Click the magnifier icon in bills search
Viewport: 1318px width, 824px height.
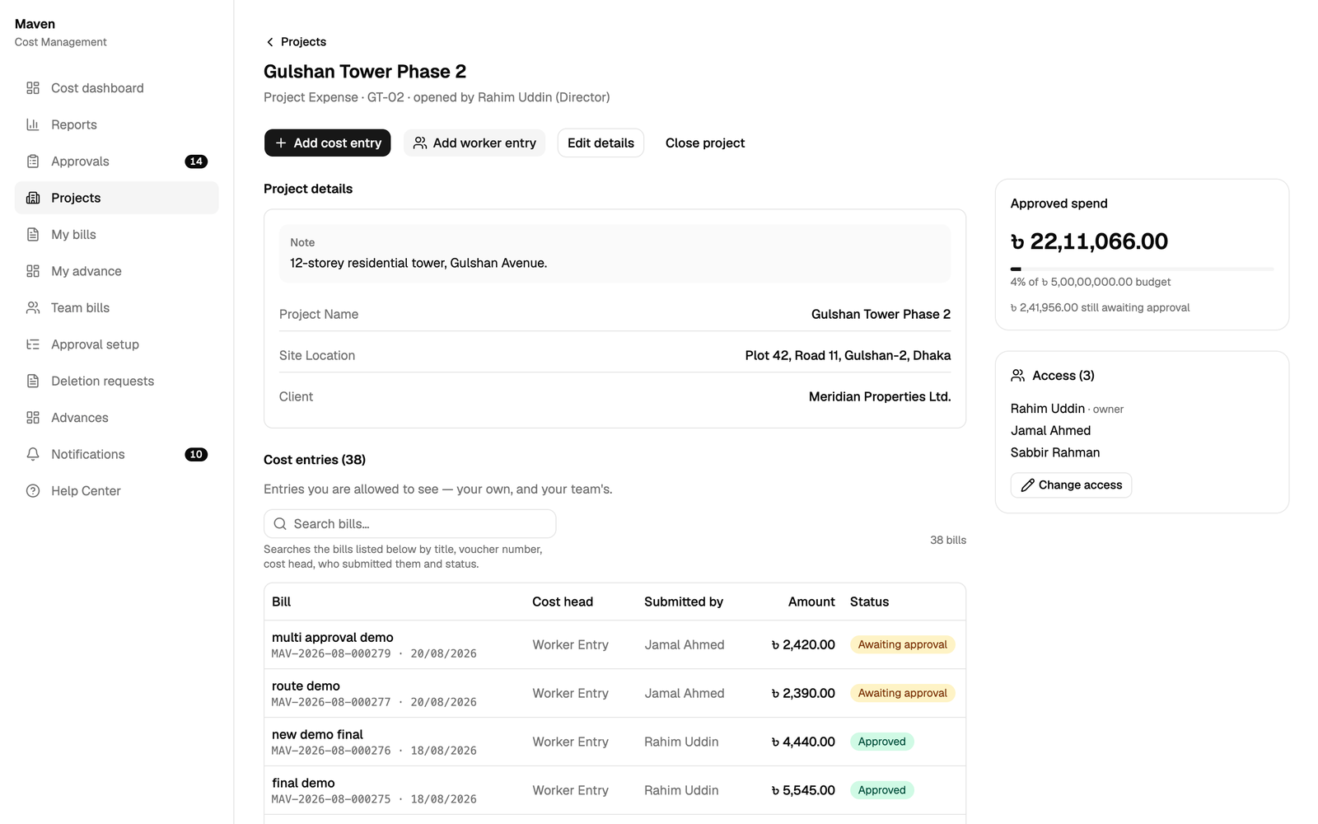point(280,524)
